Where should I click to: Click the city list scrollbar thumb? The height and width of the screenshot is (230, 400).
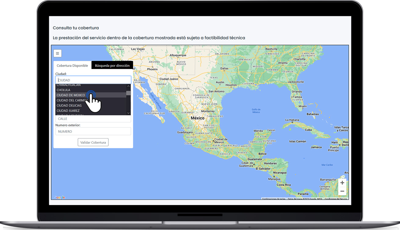pyautogui.click(x=129, y=93)
